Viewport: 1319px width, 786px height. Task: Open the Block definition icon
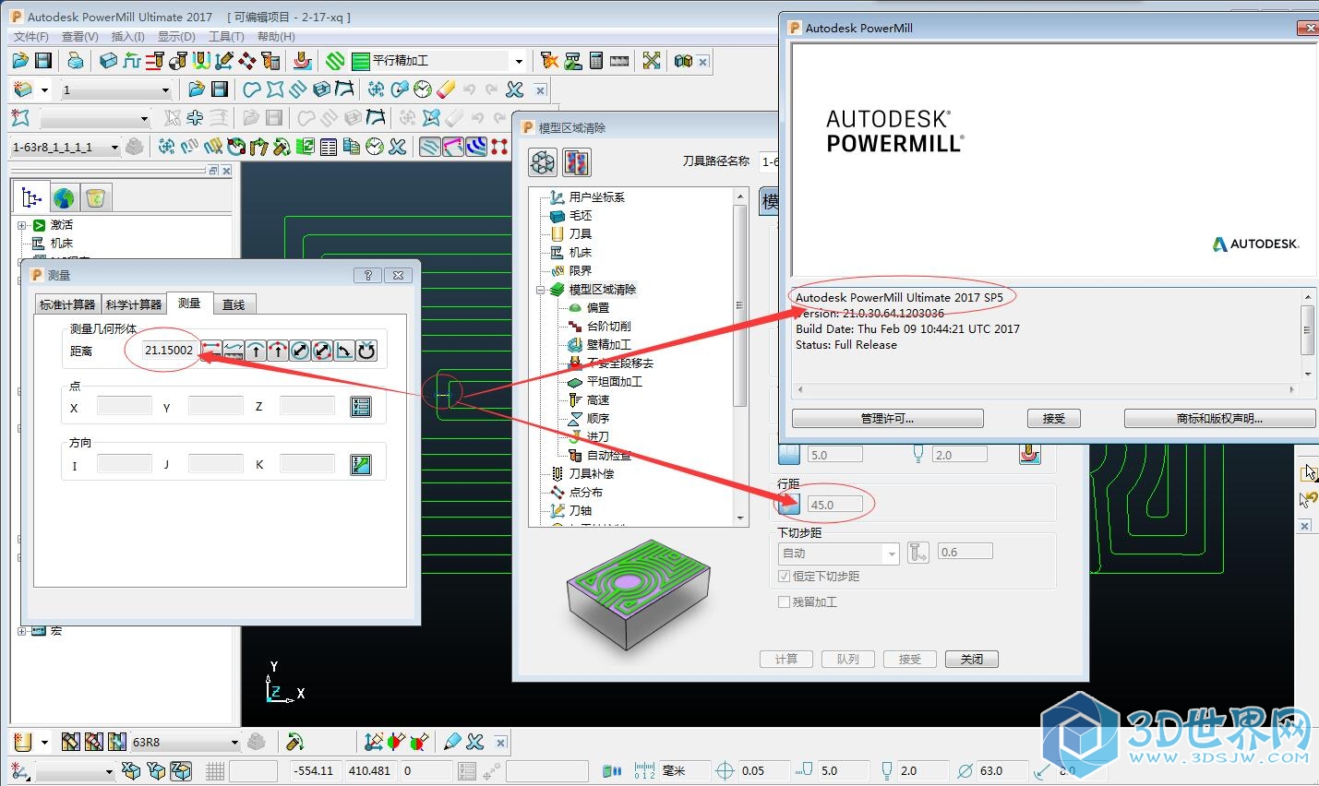[108, 61]
